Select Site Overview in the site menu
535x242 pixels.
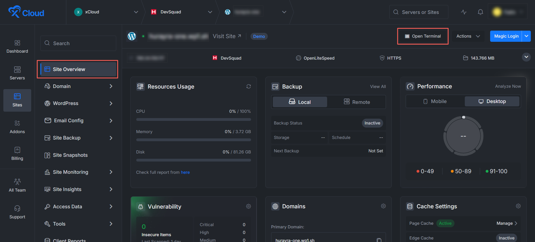(78, 69)
